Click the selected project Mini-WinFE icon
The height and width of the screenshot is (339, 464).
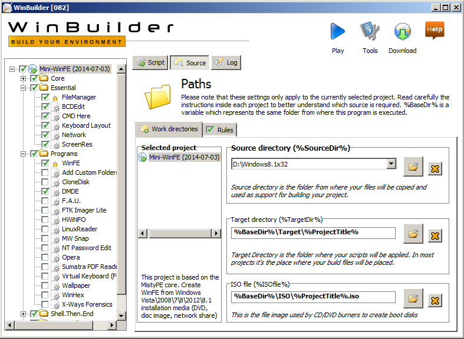click(x=143, y=157)
